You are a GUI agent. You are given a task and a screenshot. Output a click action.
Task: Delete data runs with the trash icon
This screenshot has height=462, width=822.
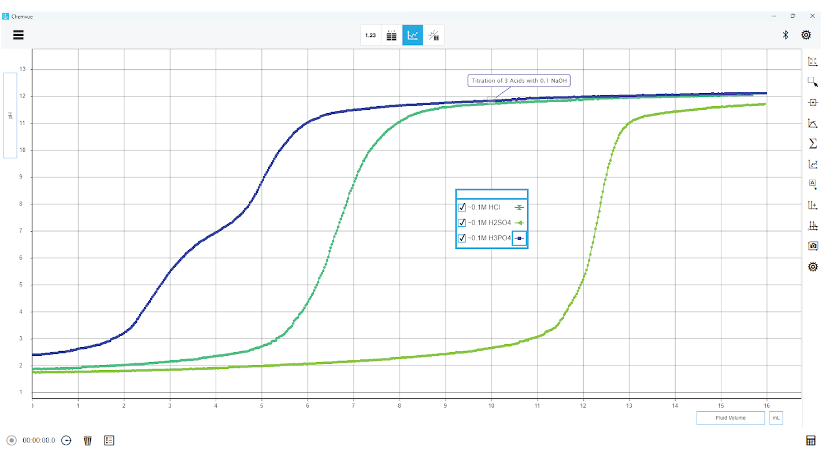click(88, 441)
